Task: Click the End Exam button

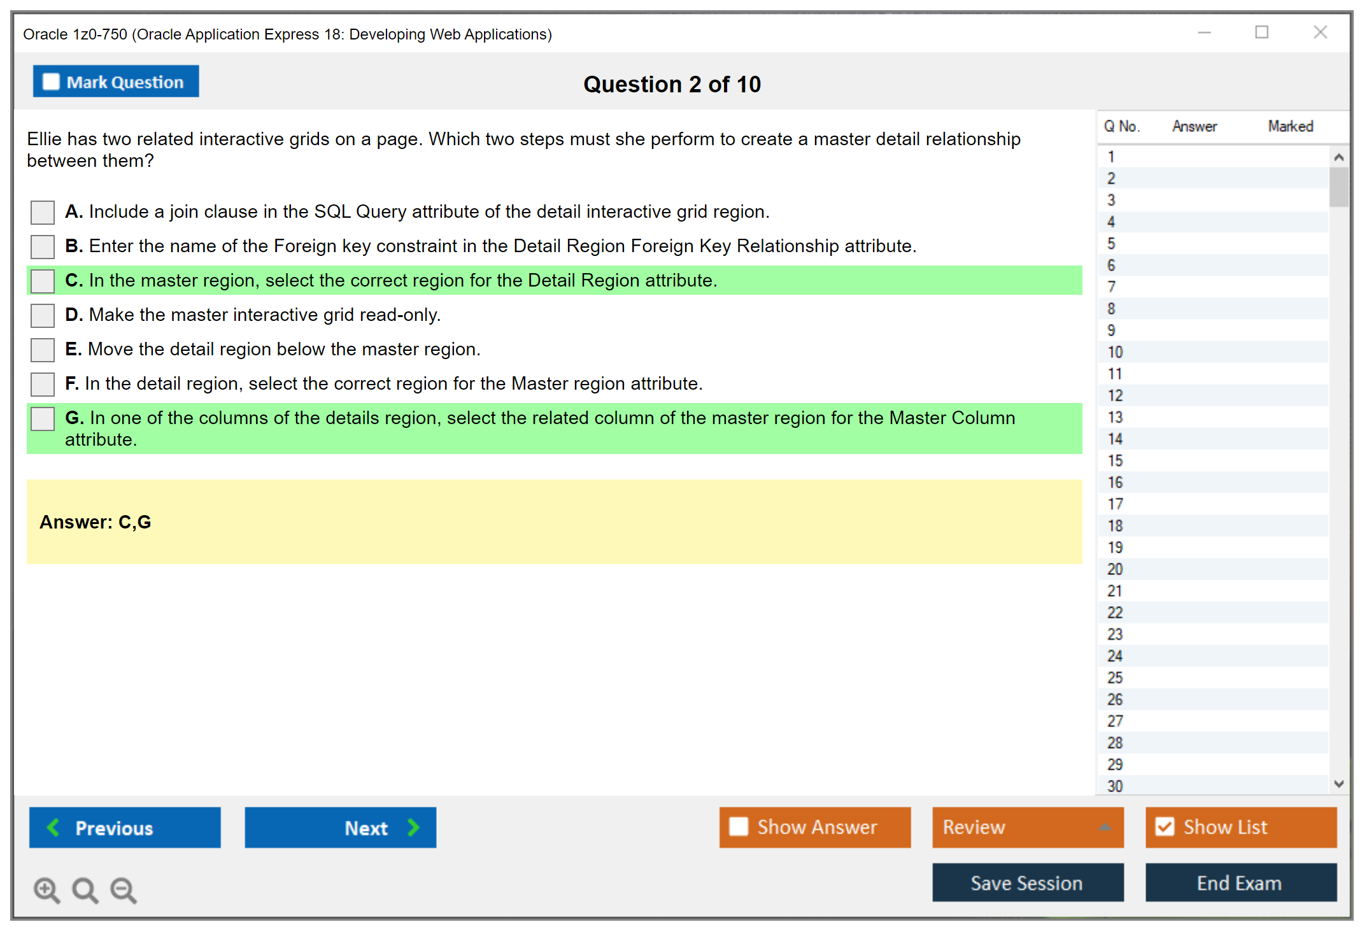Action: pyautogui.click(x=1240, y=883)
